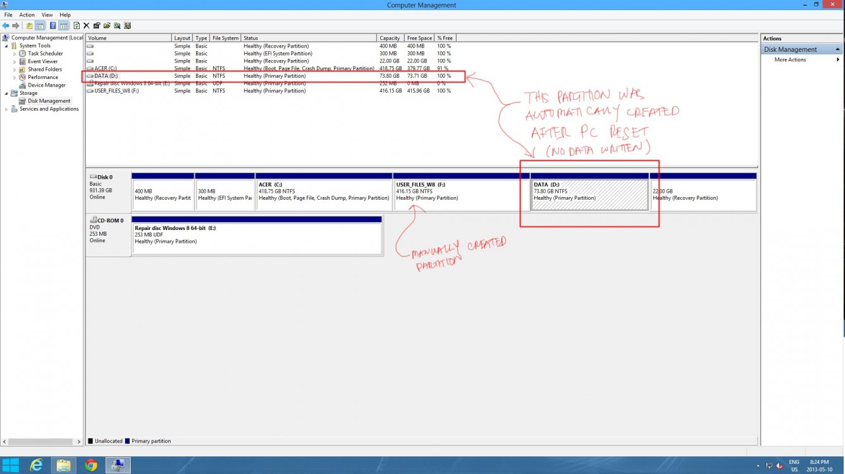This screenshot has width=845, height=474.
Task: Select Device Manager in the tree
Action: click(46, 85)
